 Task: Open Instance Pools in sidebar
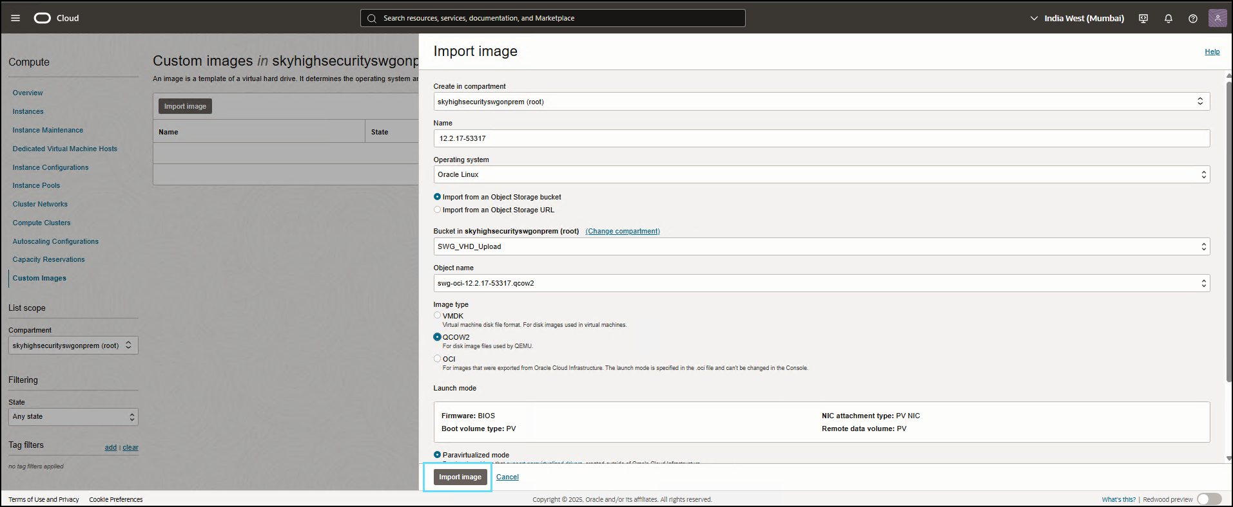coord(36,185)
